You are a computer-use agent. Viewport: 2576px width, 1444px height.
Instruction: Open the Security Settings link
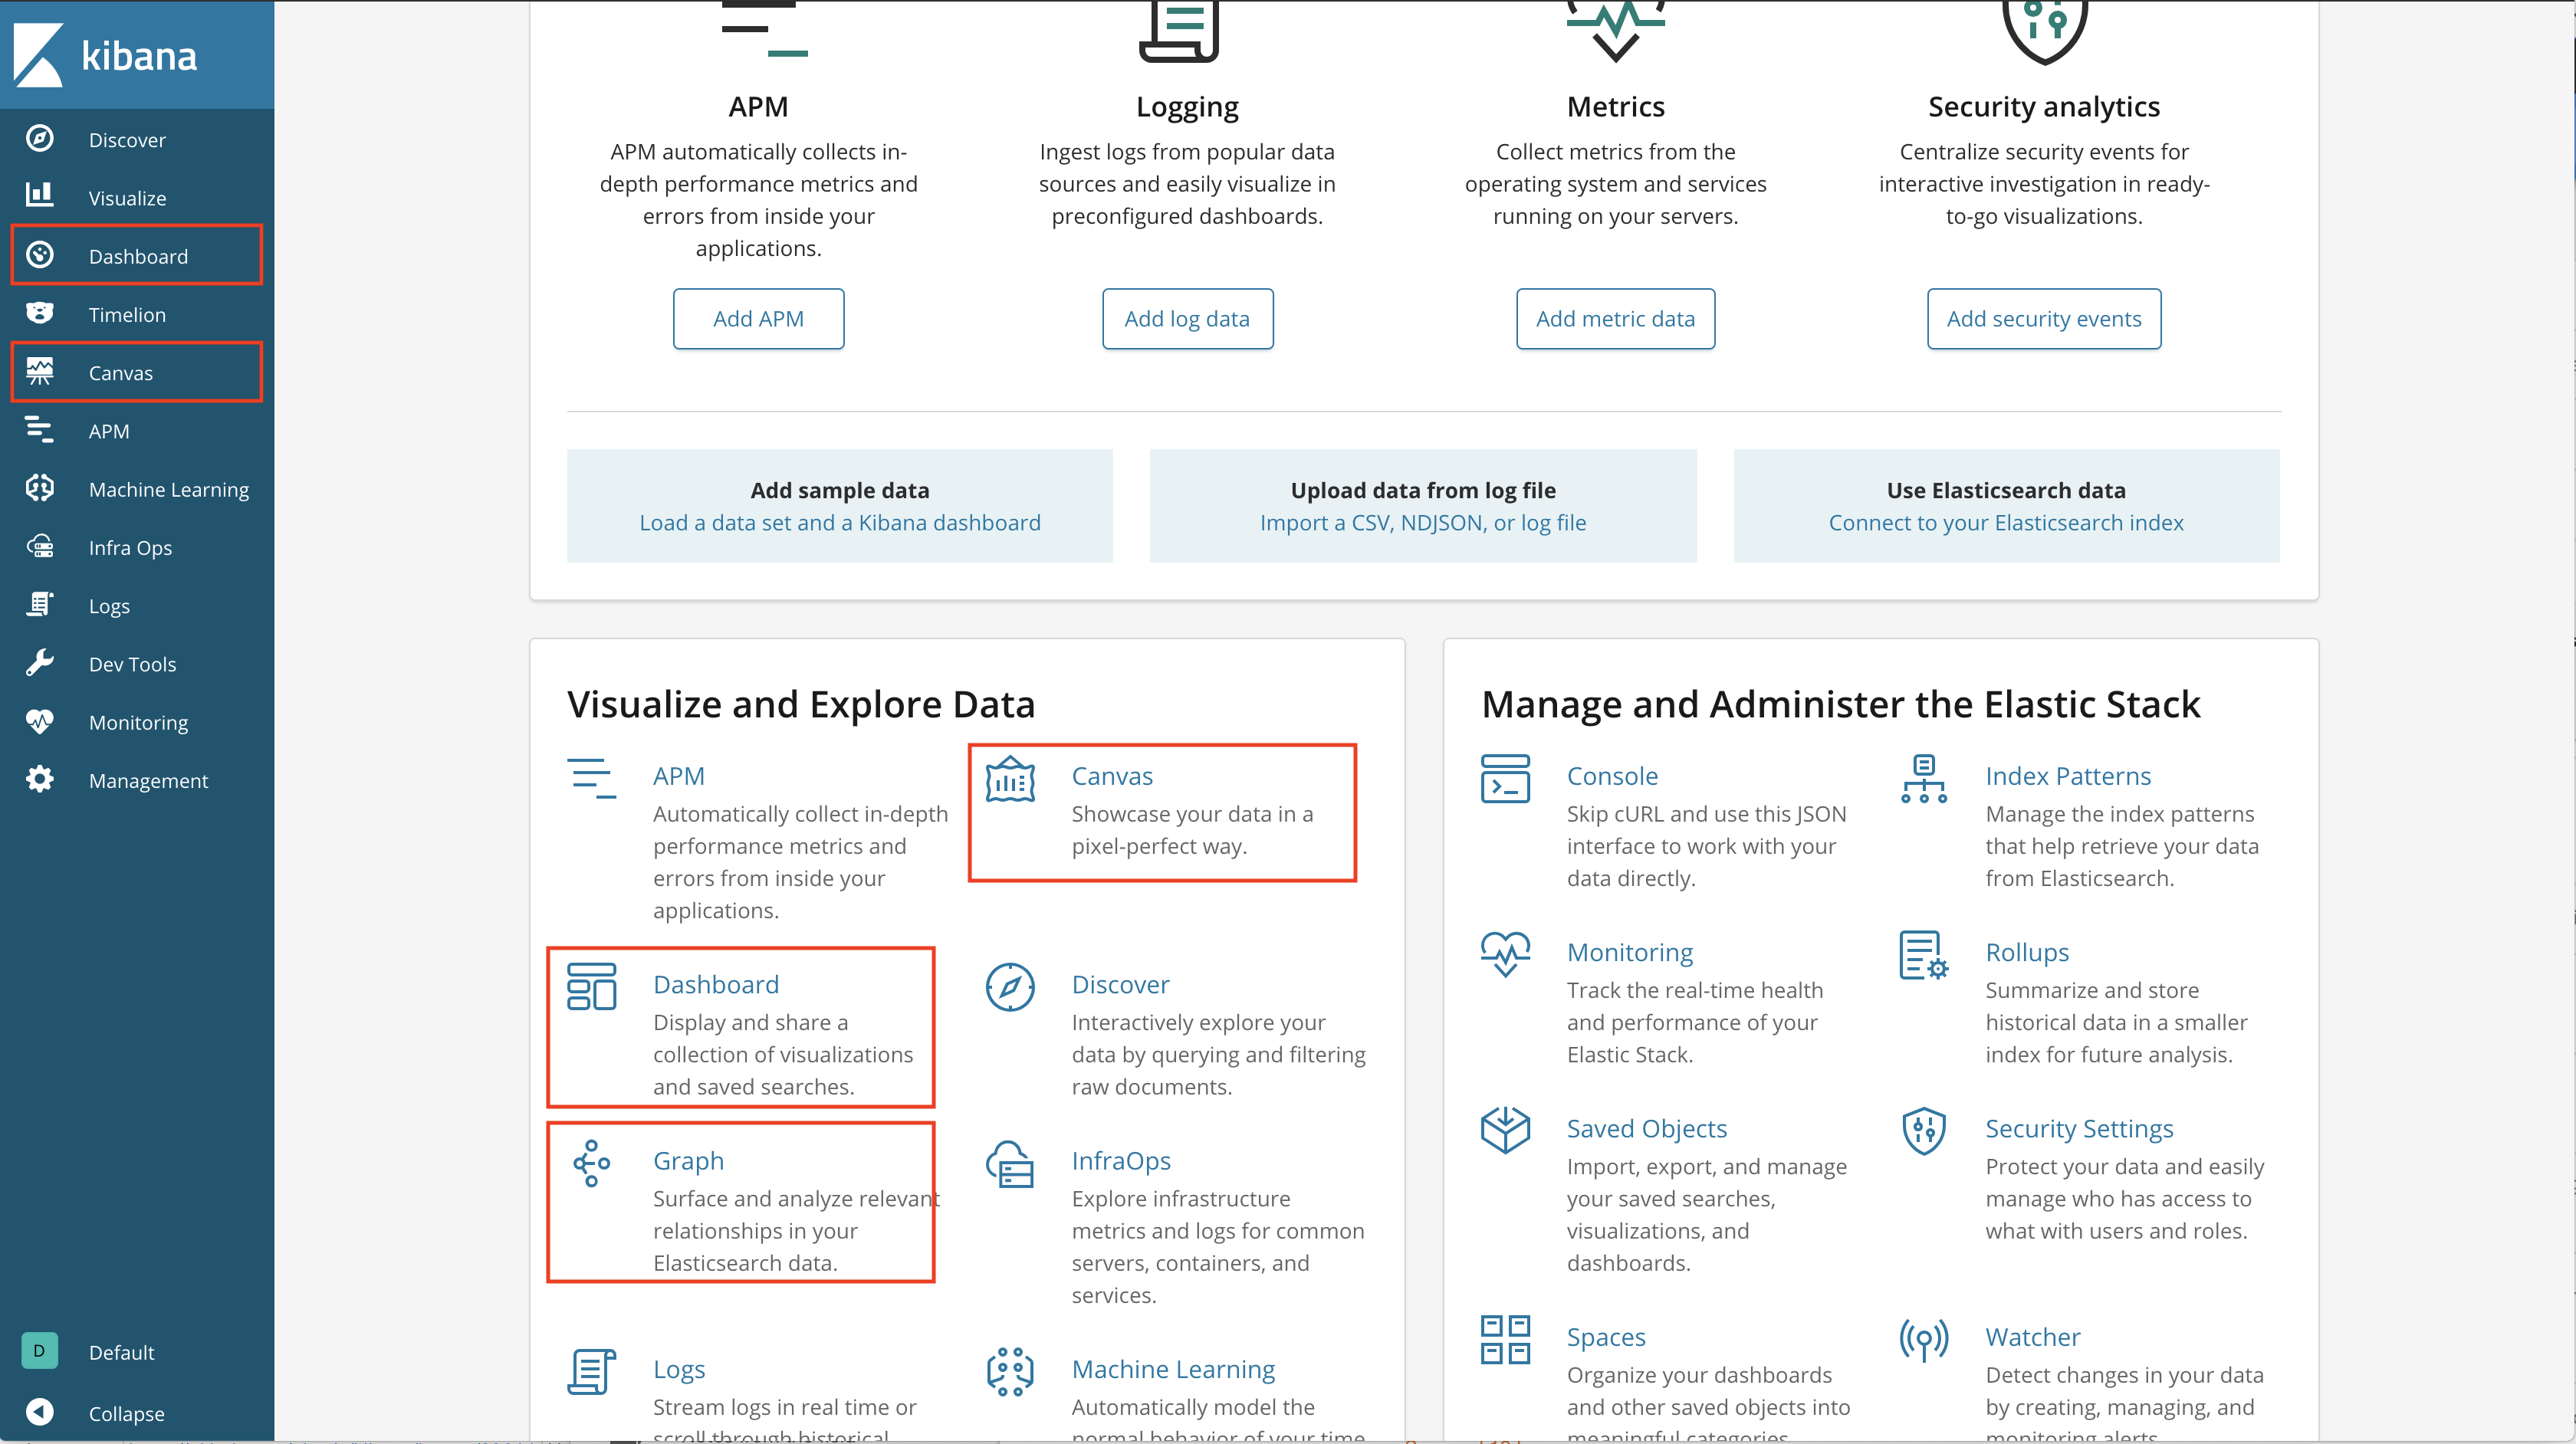[x=2079, y=1128]
